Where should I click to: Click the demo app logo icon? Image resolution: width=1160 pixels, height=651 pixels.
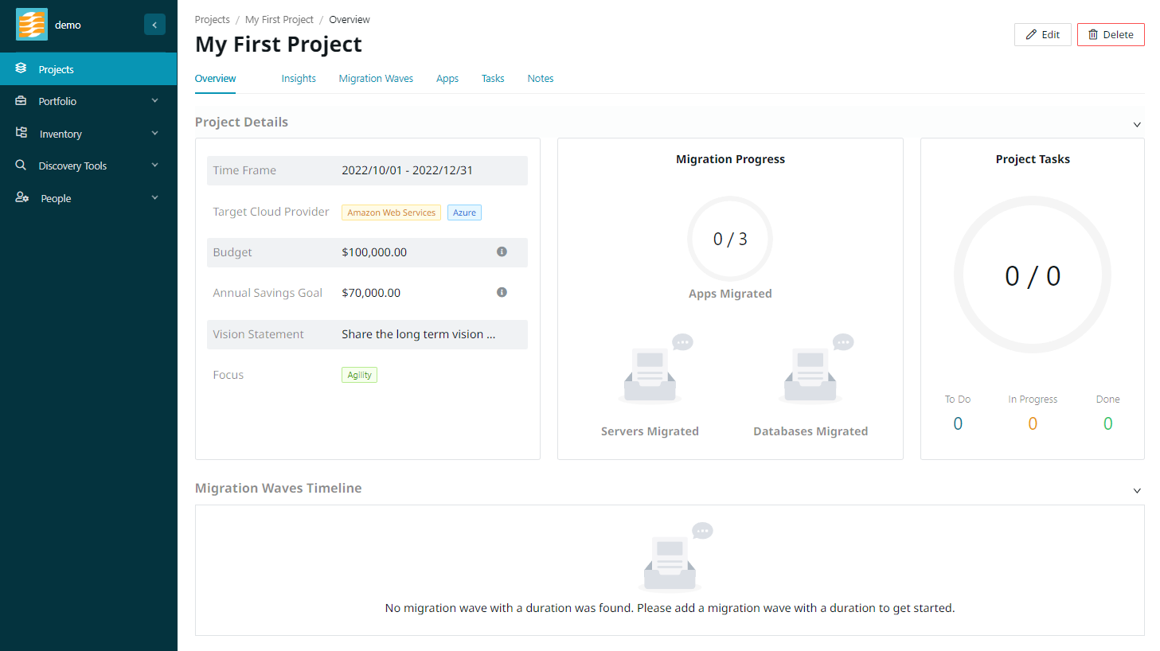(x=32, y=25)
